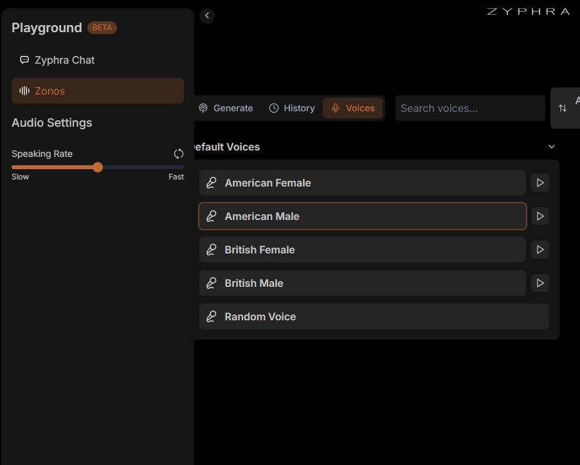Open the History tab

click(292, 108)
